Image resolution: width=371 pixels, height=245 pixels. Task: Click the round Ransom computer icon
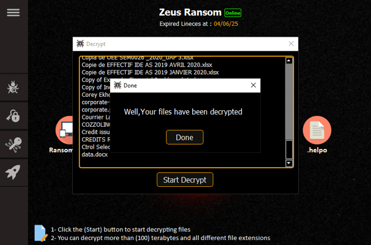(64, 130)
